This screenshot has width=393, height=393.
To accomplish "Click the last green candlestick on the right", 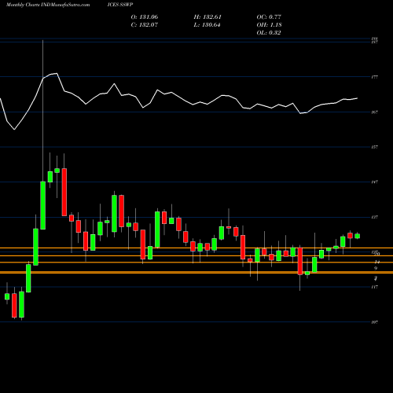I will point(357,236).
